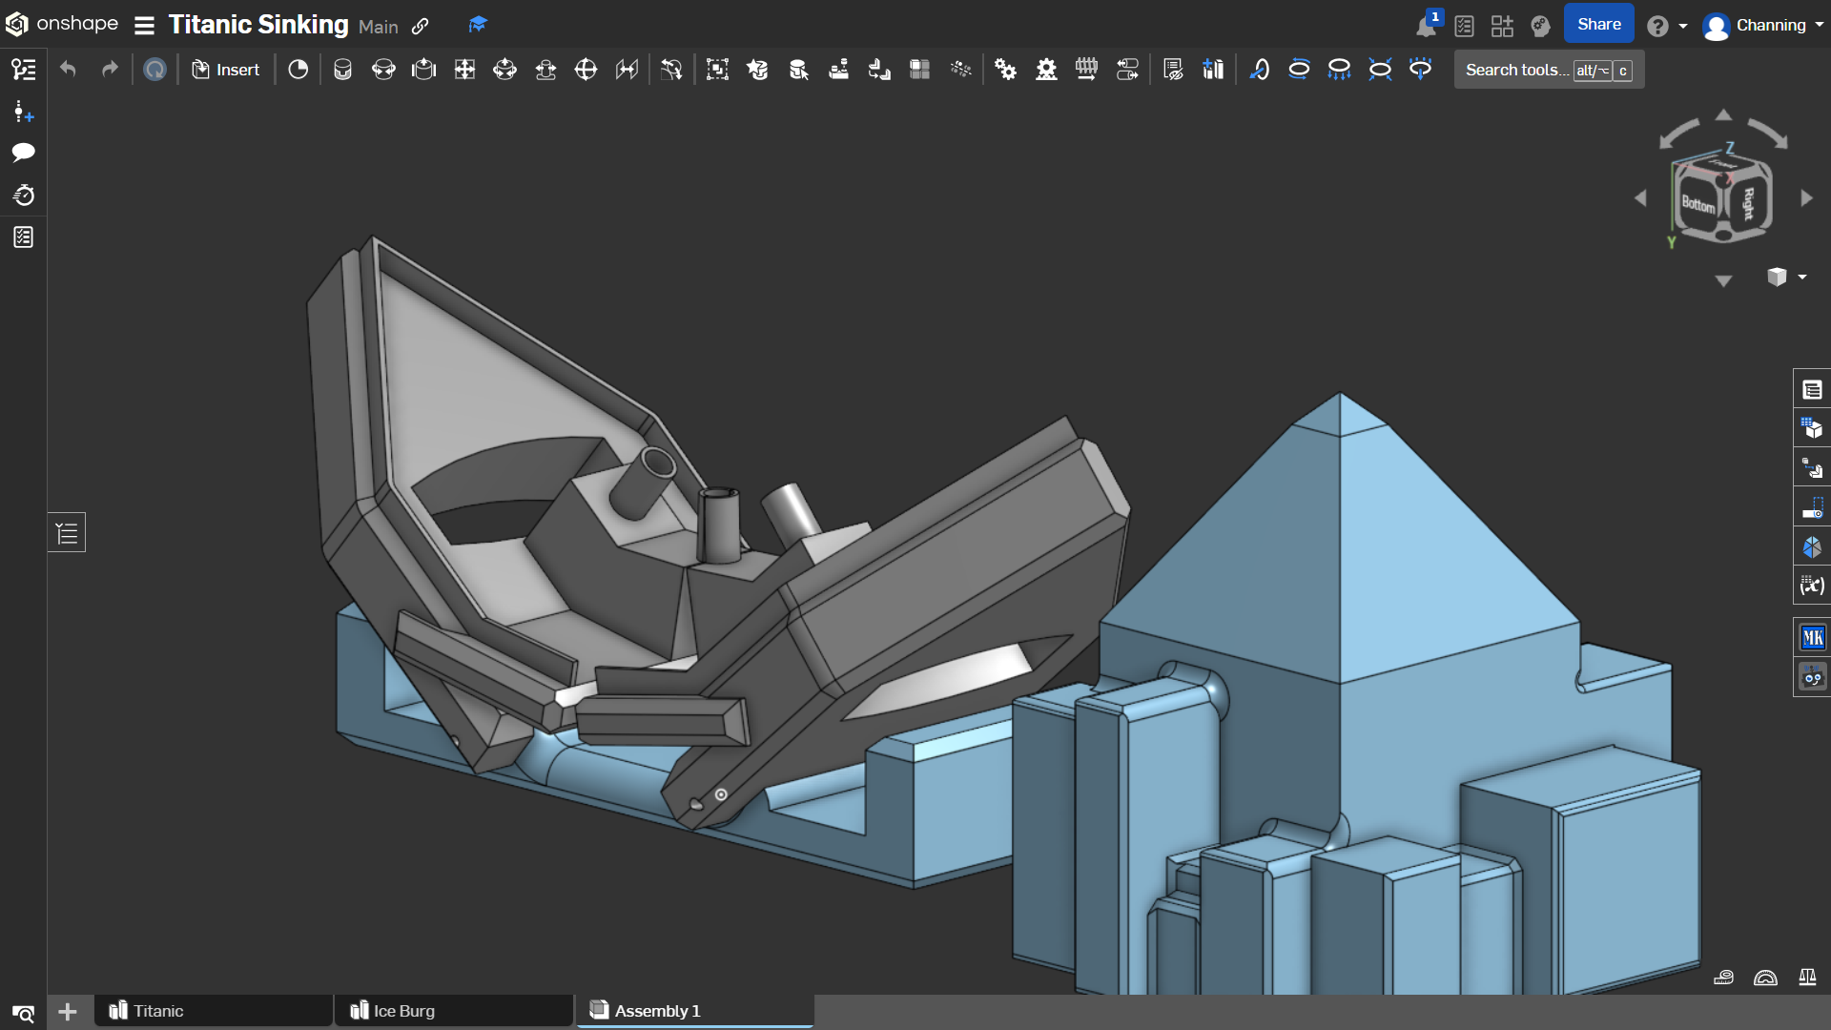Open the Insert parts dialog
1831x1030 pixels.
click(x=226, y=70)
